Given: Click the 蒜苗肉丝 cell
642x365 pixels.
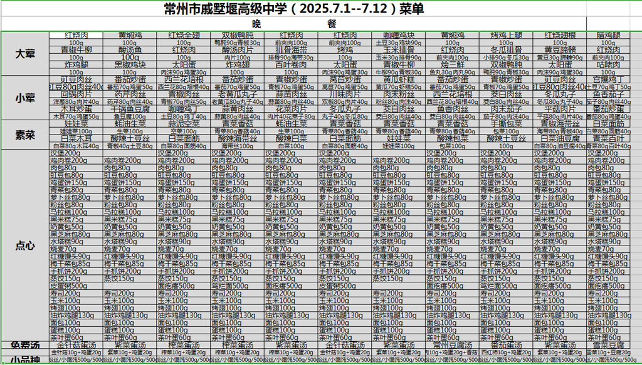Looking at the screenshot, I should (x=291, y=95).
